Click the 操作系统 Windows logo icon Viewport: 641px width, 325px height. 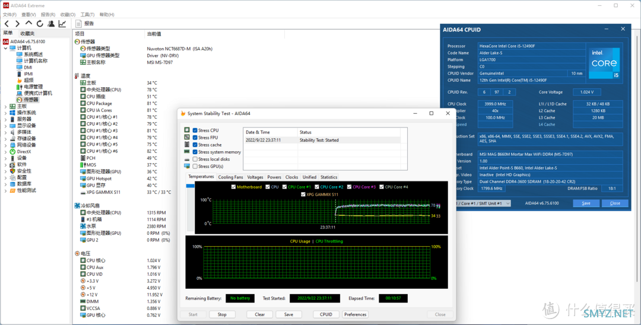[12, 113]
